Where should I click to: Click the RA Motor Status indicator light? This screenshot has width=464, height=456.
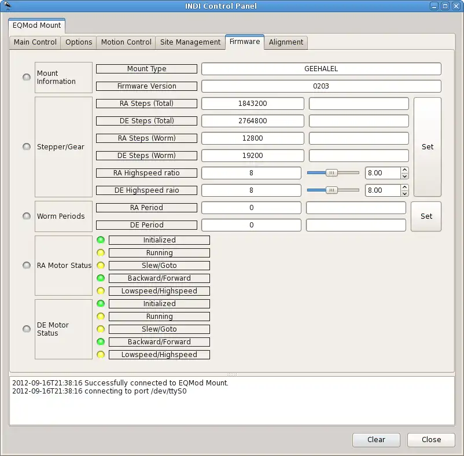point(27,266)
